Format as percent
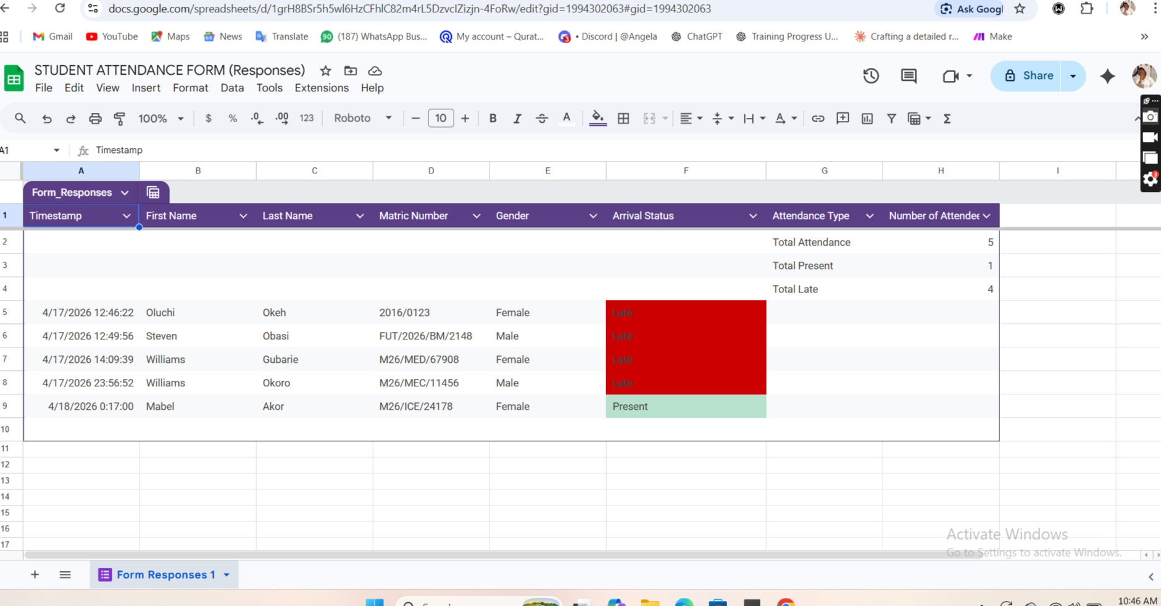 point(233,118)
